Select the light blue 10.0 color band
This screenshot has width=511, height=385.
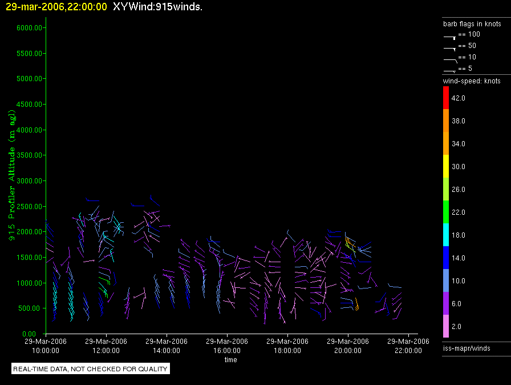(x=446, y=280)
